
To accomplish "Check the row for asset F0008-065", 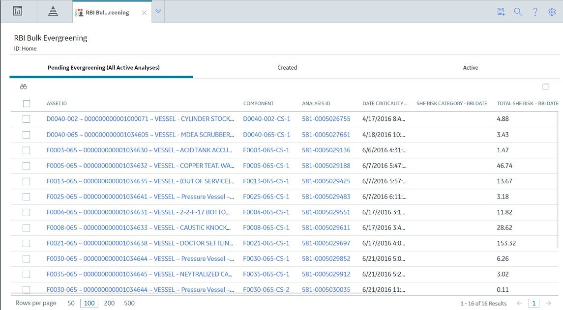I will (x=27, y=228).
